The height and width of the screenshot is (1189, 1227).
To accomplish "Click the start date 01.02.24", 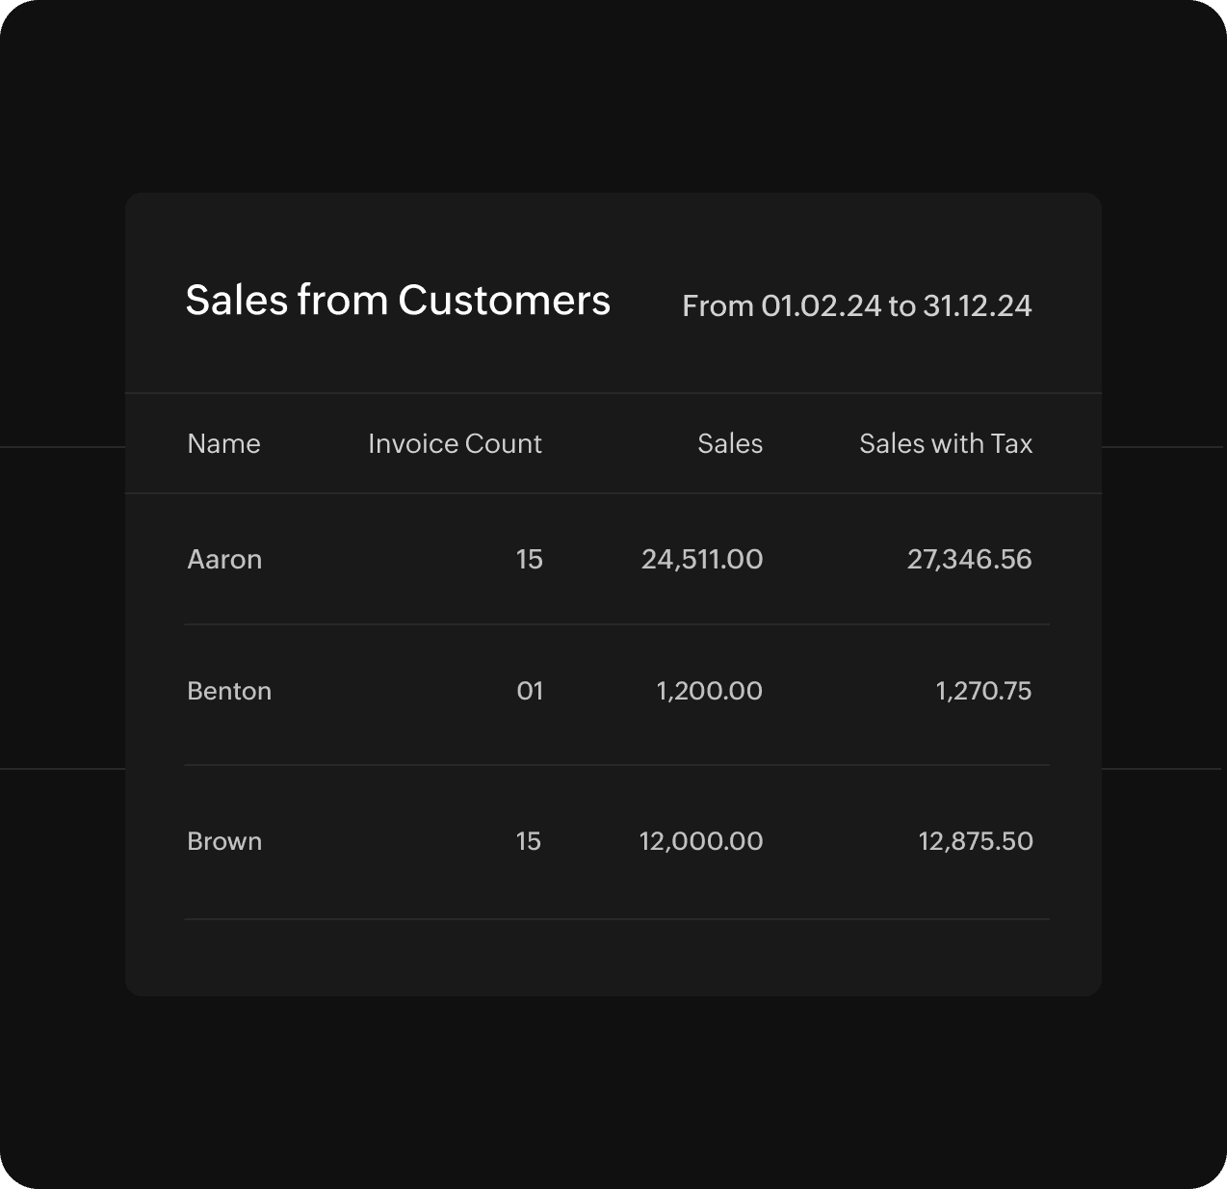I will pyautogui.click(x=821, y=306).
